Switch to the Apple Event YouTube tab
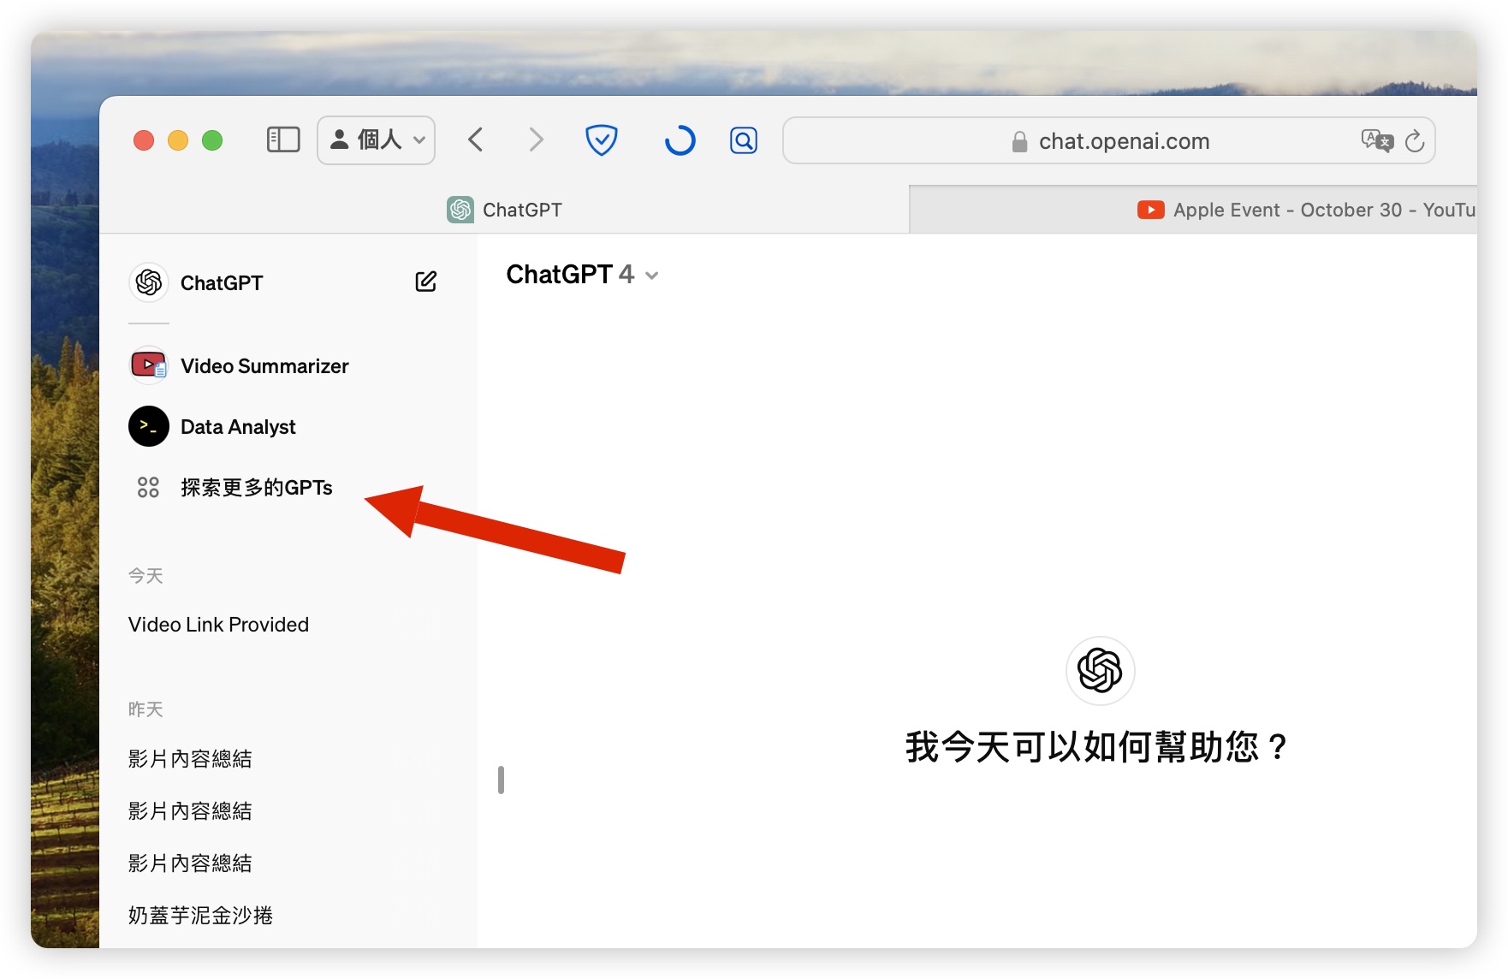Image resolution: width=1508 pixels, height=979 pixels. 1193,210
